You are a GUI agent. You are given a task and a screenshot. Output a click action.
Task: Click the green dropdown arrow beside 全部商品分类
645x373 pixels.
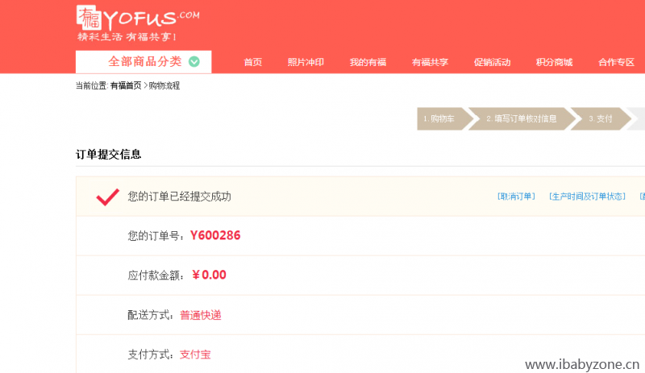pyautogui.click(x=194, y=62)
